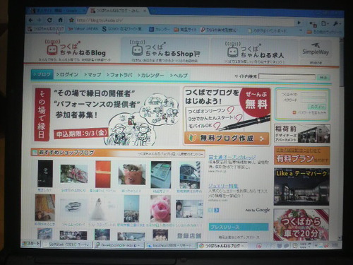Select the フォトラバ navigation tab
The height and width of the screenshot is (265, 353).
point(119,75)
